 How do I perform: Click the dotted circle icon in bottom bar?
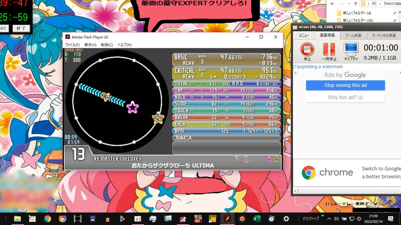point(246,159)
